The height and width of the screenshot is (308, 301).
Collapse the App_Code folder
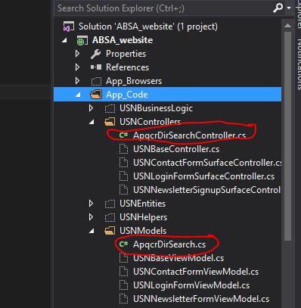click(x=78, y=95)
